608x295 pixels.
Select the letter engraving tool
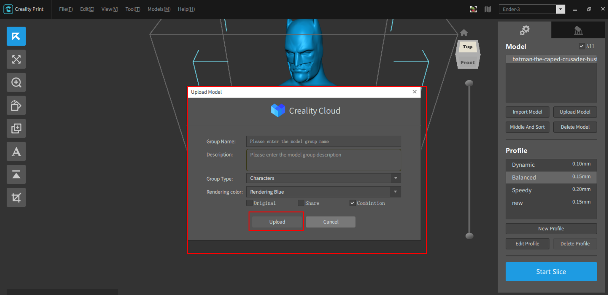click(16, 151)
